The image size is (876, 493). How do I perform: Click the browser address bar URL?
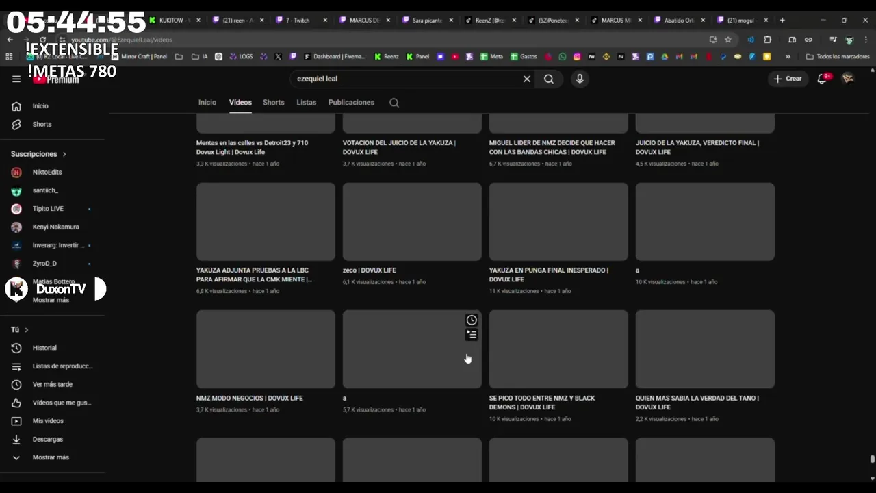point(122,40)
